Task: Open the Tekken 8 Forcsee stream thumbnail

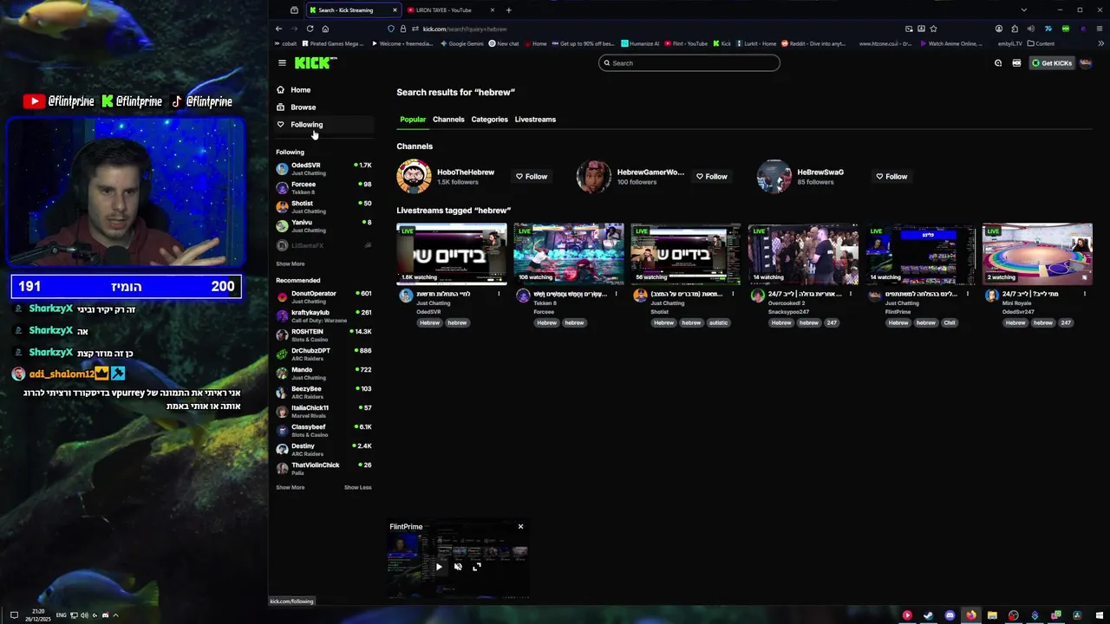Action: tap(569, 254)
